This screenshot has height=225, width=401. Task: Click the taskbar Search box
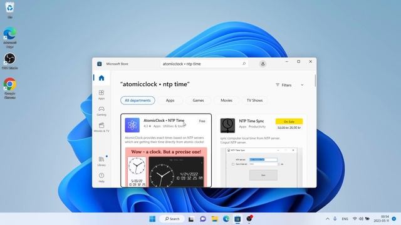coord(172,219)
